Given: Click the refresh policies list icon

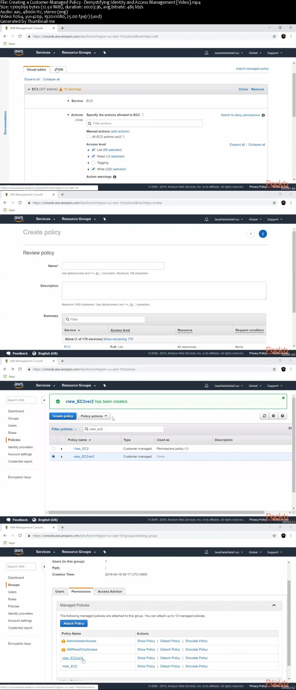Looking at the screenshot, I should pyautogui.click(x=264, y=416).
